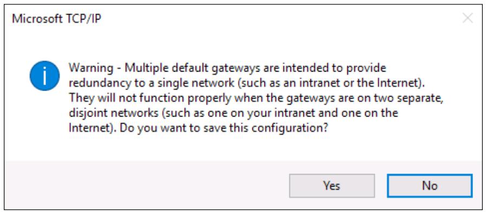The width and height of the screenshot is (486, 212).
Task: Click the 'disjoint networks' text
Action: (113, 113)
